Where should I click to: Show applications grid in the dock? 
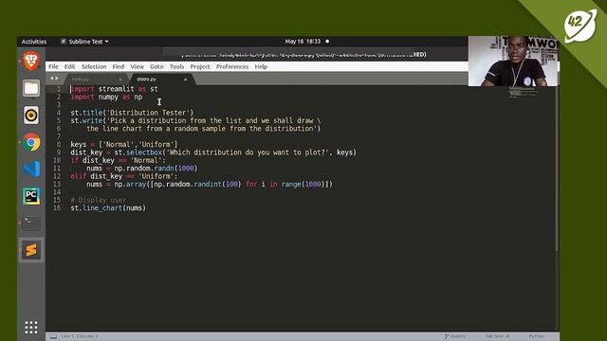[31, 327]
